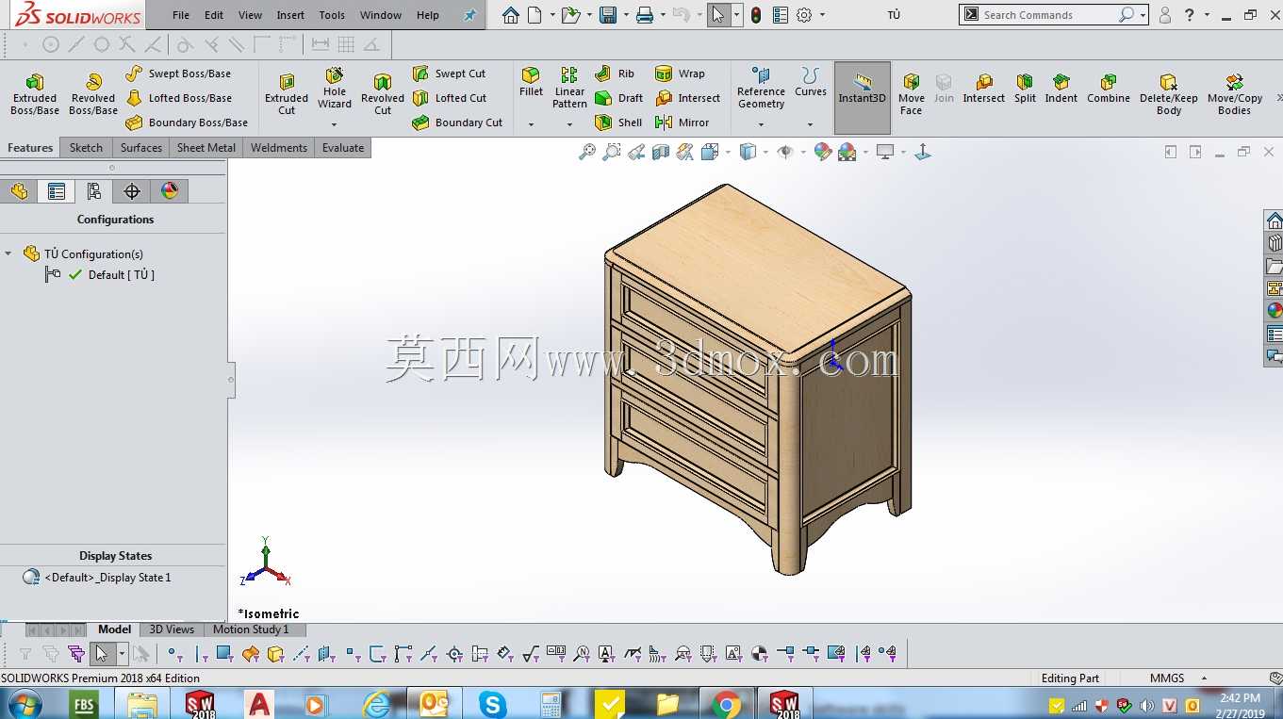1283x719 pixels.
Task: Expand the Hole Wizard dropdown arrow
Action: (335, 124)
